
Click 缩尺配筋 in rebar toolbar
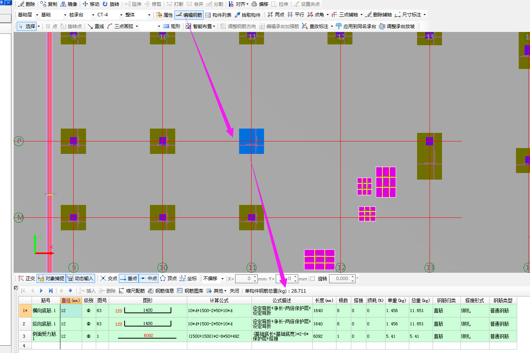click(x=132, y=291)
